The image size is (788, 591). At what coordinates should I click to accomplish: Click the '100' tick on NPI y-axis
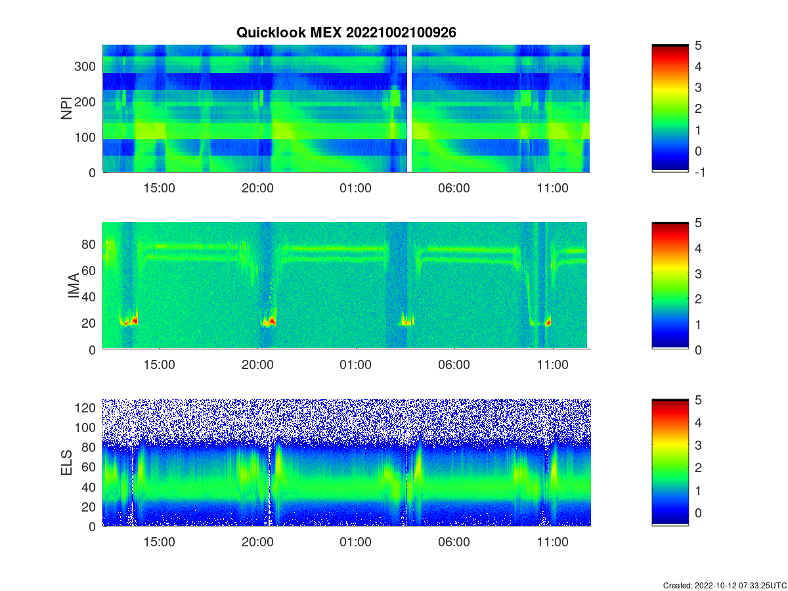point(87,137)
